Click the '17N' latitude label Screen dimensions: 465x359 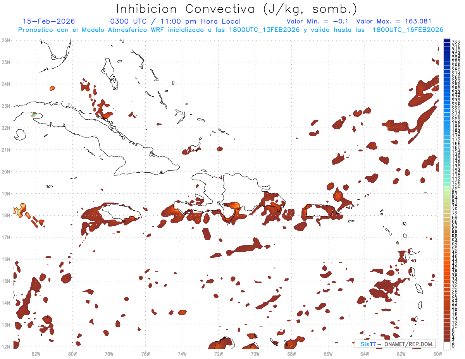coord(5,237)
